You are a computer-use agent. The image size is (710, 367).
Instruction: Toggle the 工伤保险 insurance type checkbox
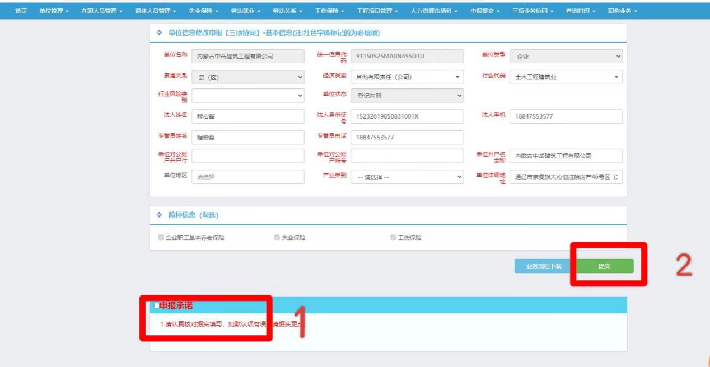tap(393, 238)
